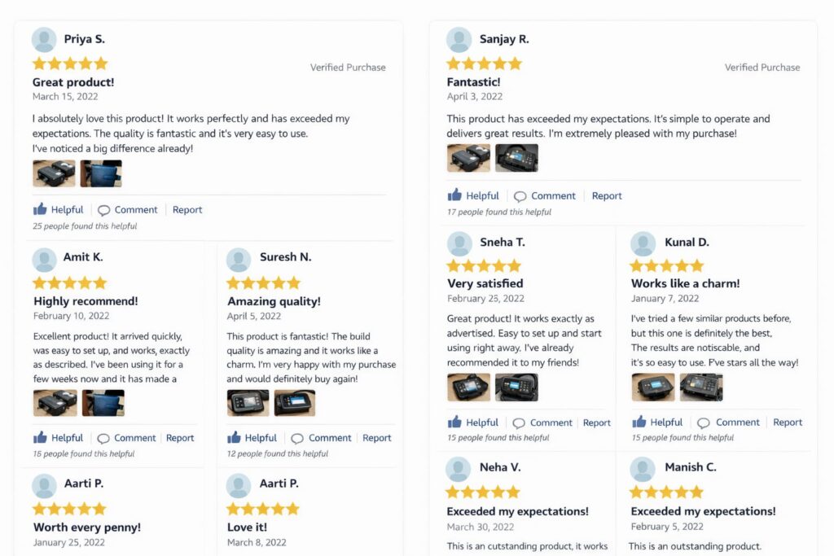Click comment bubble icon on Suresh N. review

pos(297,438)
